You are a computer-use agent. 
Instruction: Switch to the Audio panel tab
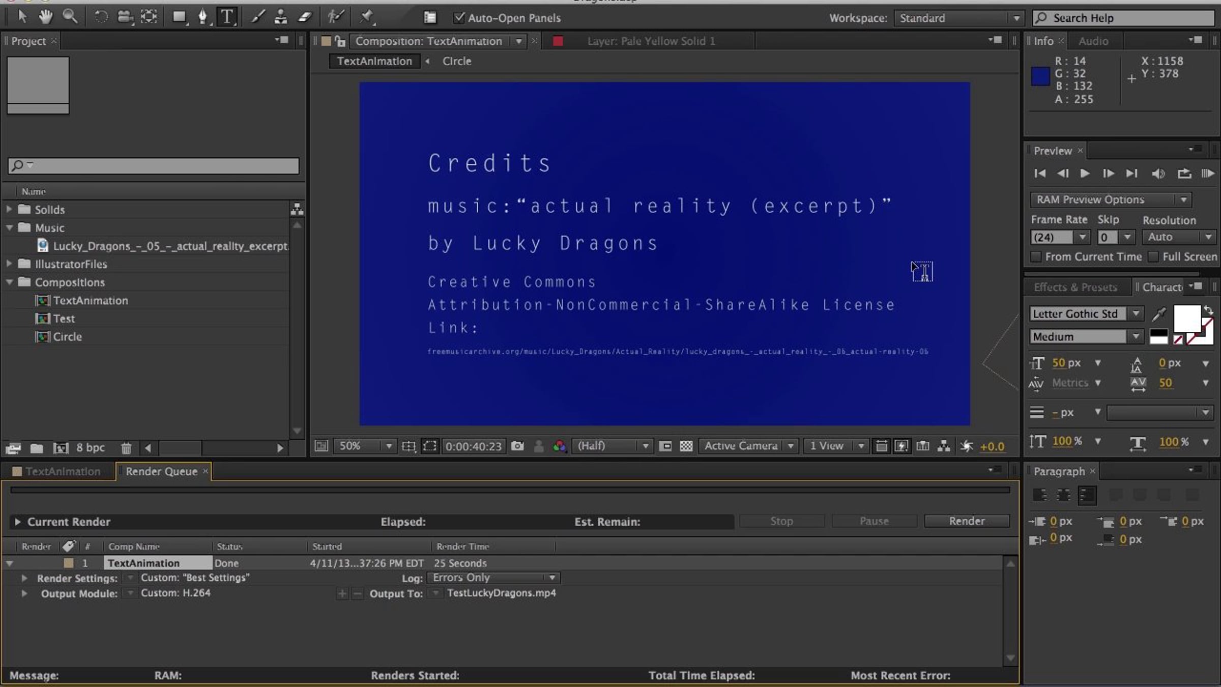[1093, 41]
